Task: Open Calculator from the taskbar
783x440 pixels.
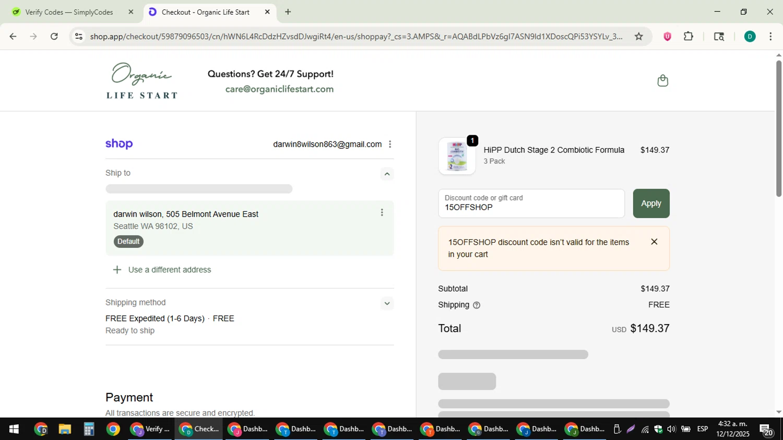Action: point(89,429)
